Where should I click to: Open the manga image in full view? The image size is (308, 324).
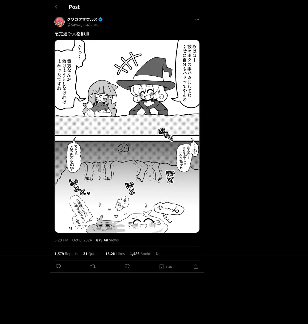point(127,136)
